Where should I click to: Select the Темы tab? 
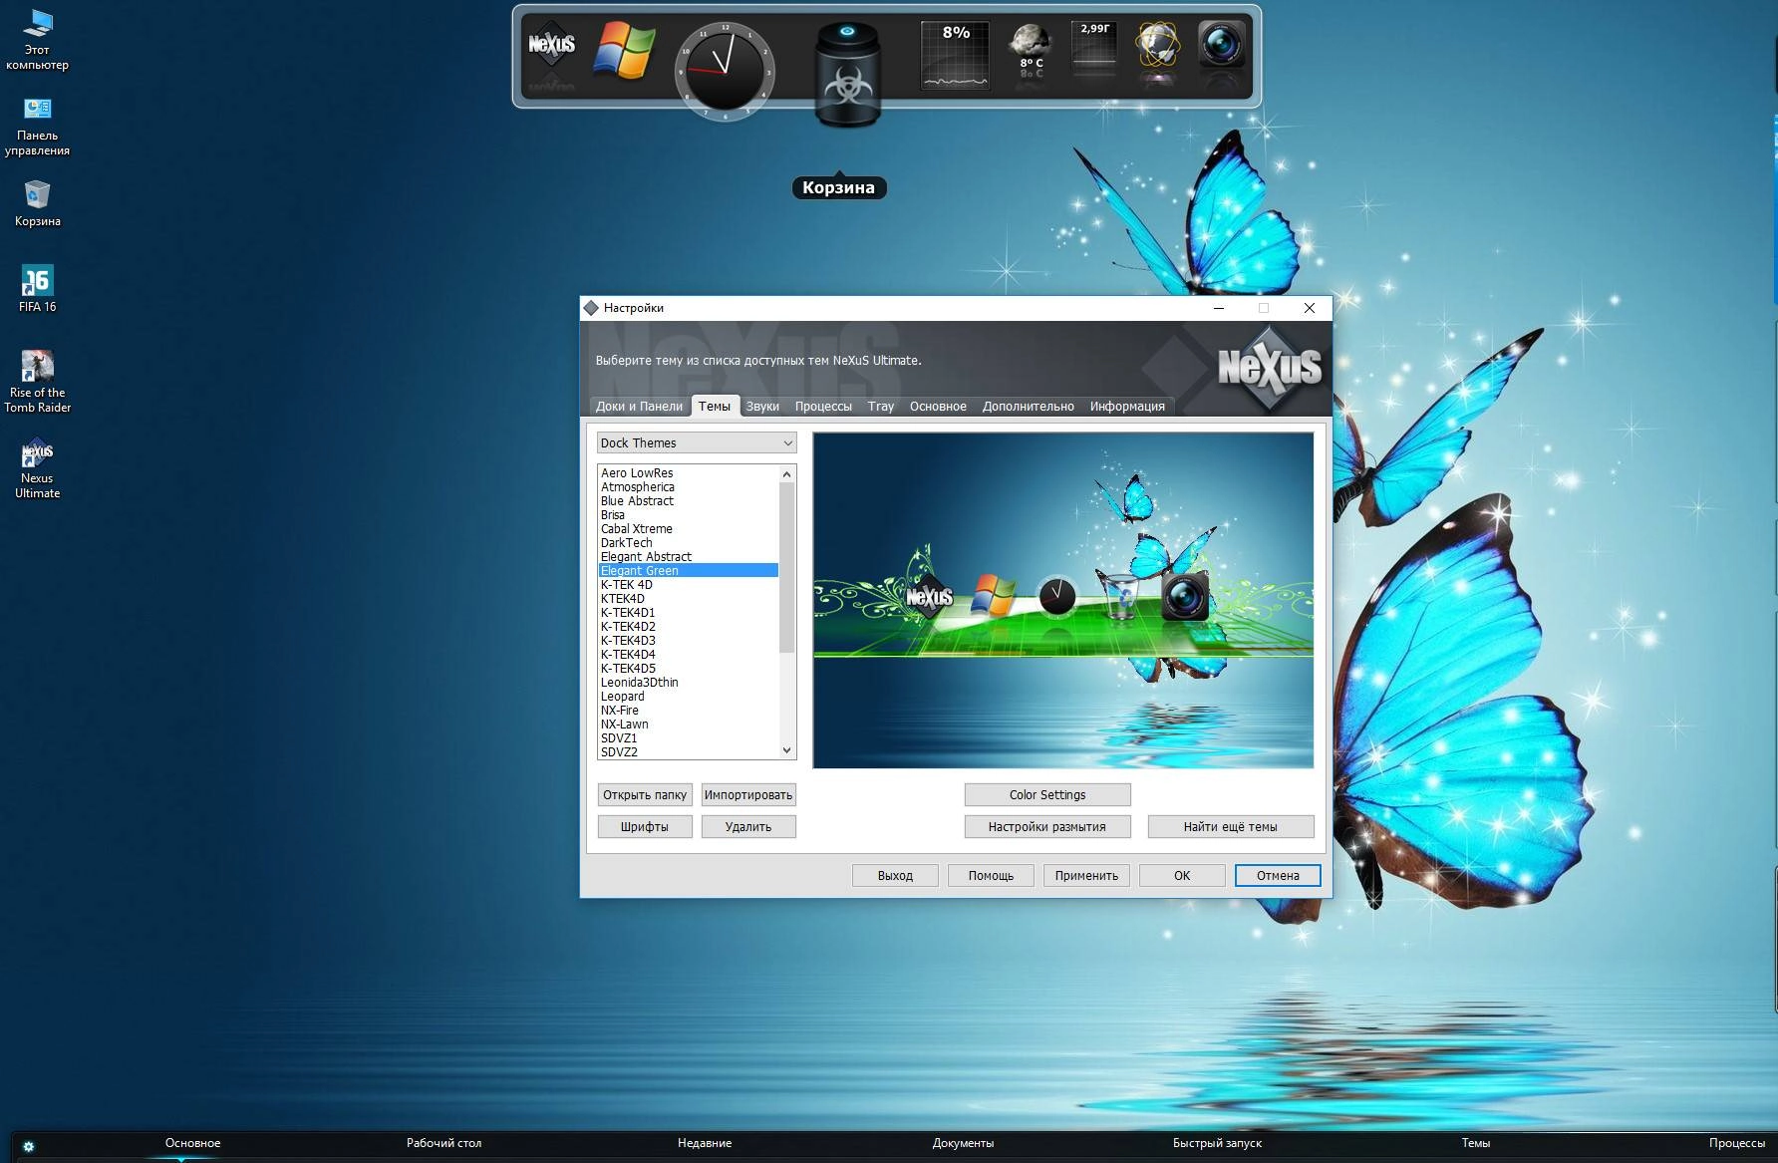pos(715,406)
